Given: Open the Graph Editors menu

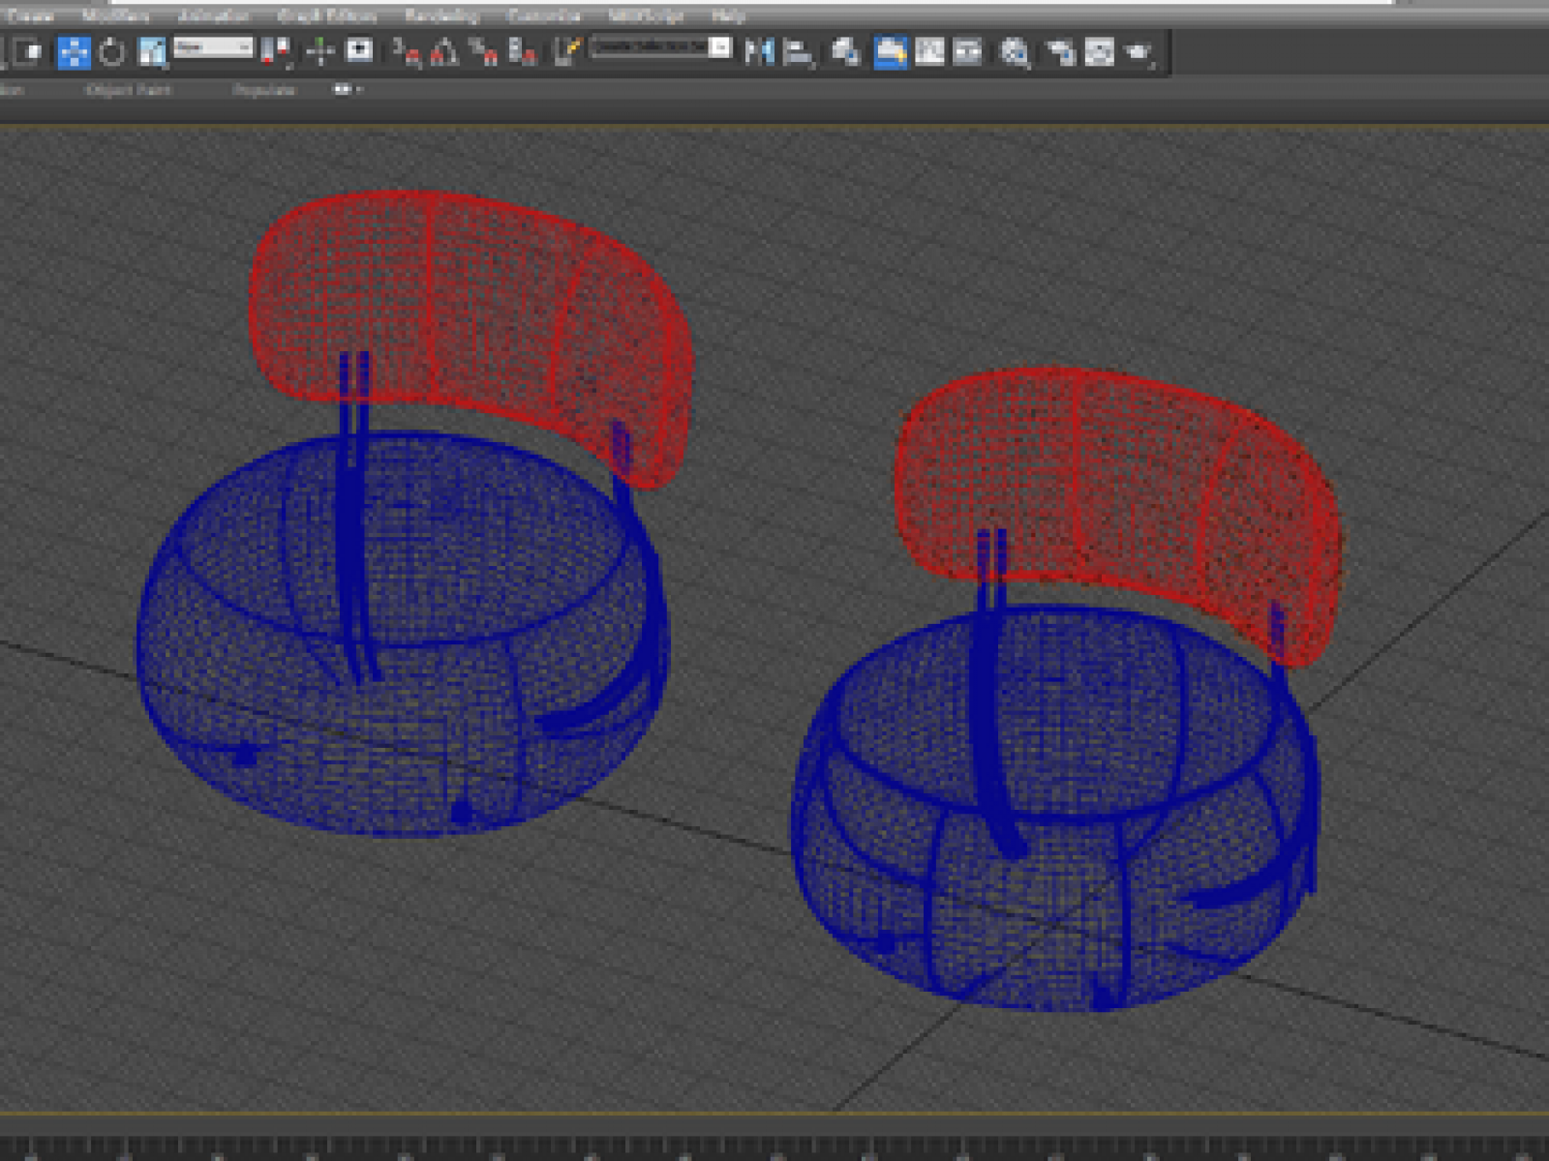Looking at the screenshot, I should 326,15.
